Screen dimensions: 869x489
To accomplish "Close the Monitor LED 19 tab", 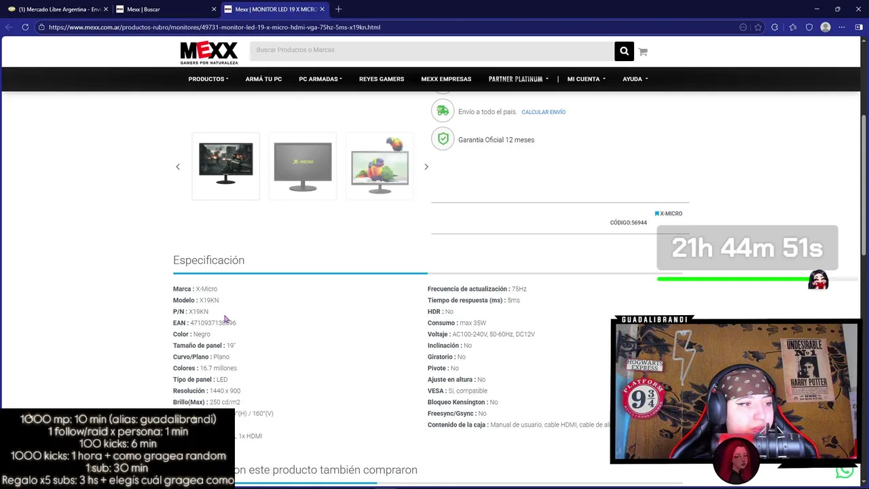I will point(322,9).
